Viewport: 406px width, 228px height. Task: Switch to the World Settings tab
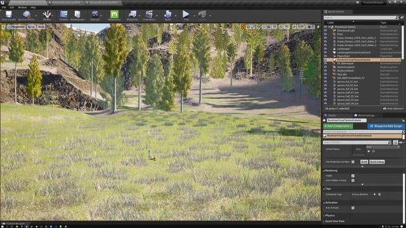click(x=364, y=115)
